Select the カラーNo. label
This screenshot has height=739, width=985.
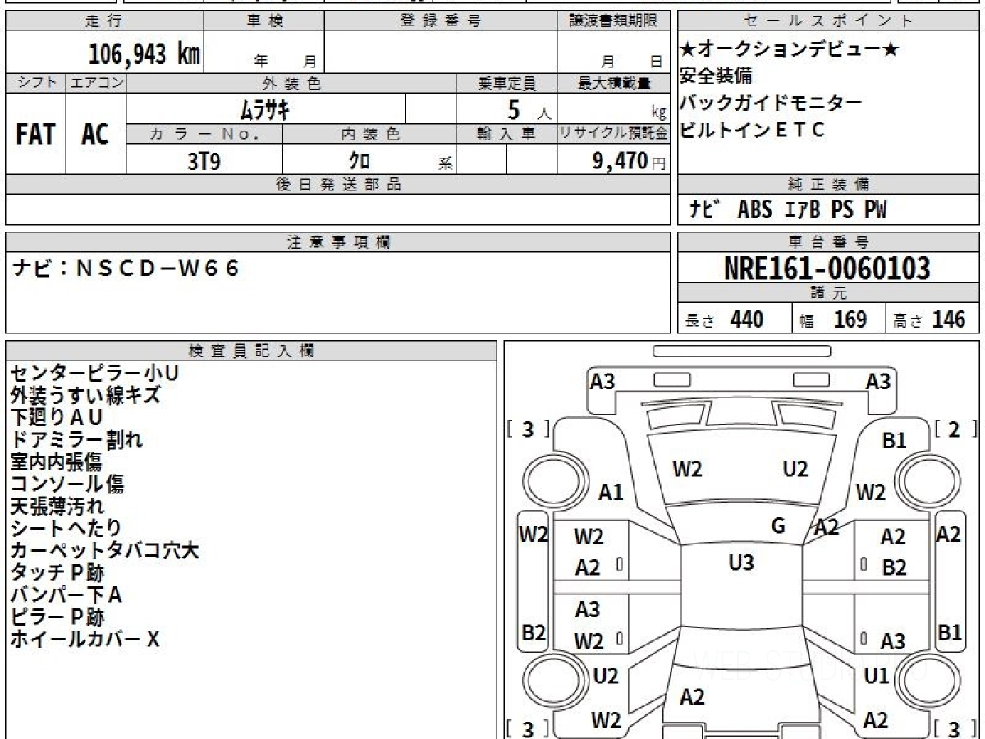(x=204, y=134)
